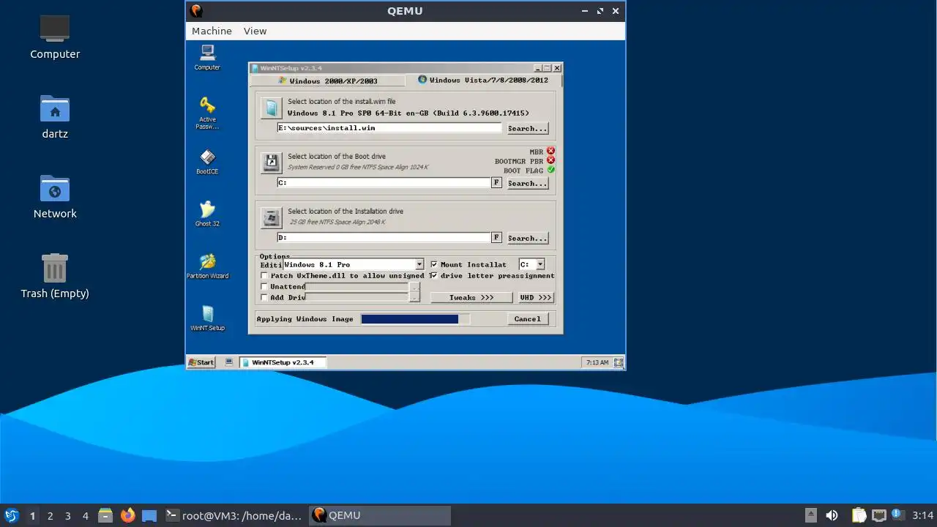Viewport: 937px width, 527px height.
Task: Switch to workspace 3 on panel
Action: [x=68, y=515]
